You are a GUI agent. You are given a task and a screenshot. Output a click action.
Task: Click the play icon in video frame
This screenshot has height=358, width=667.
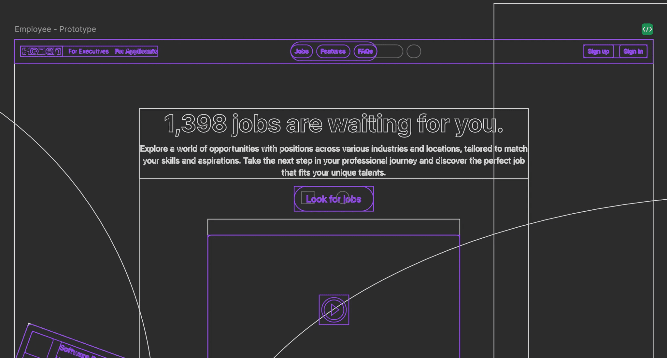pyautogui.click(x=334, y=310)
